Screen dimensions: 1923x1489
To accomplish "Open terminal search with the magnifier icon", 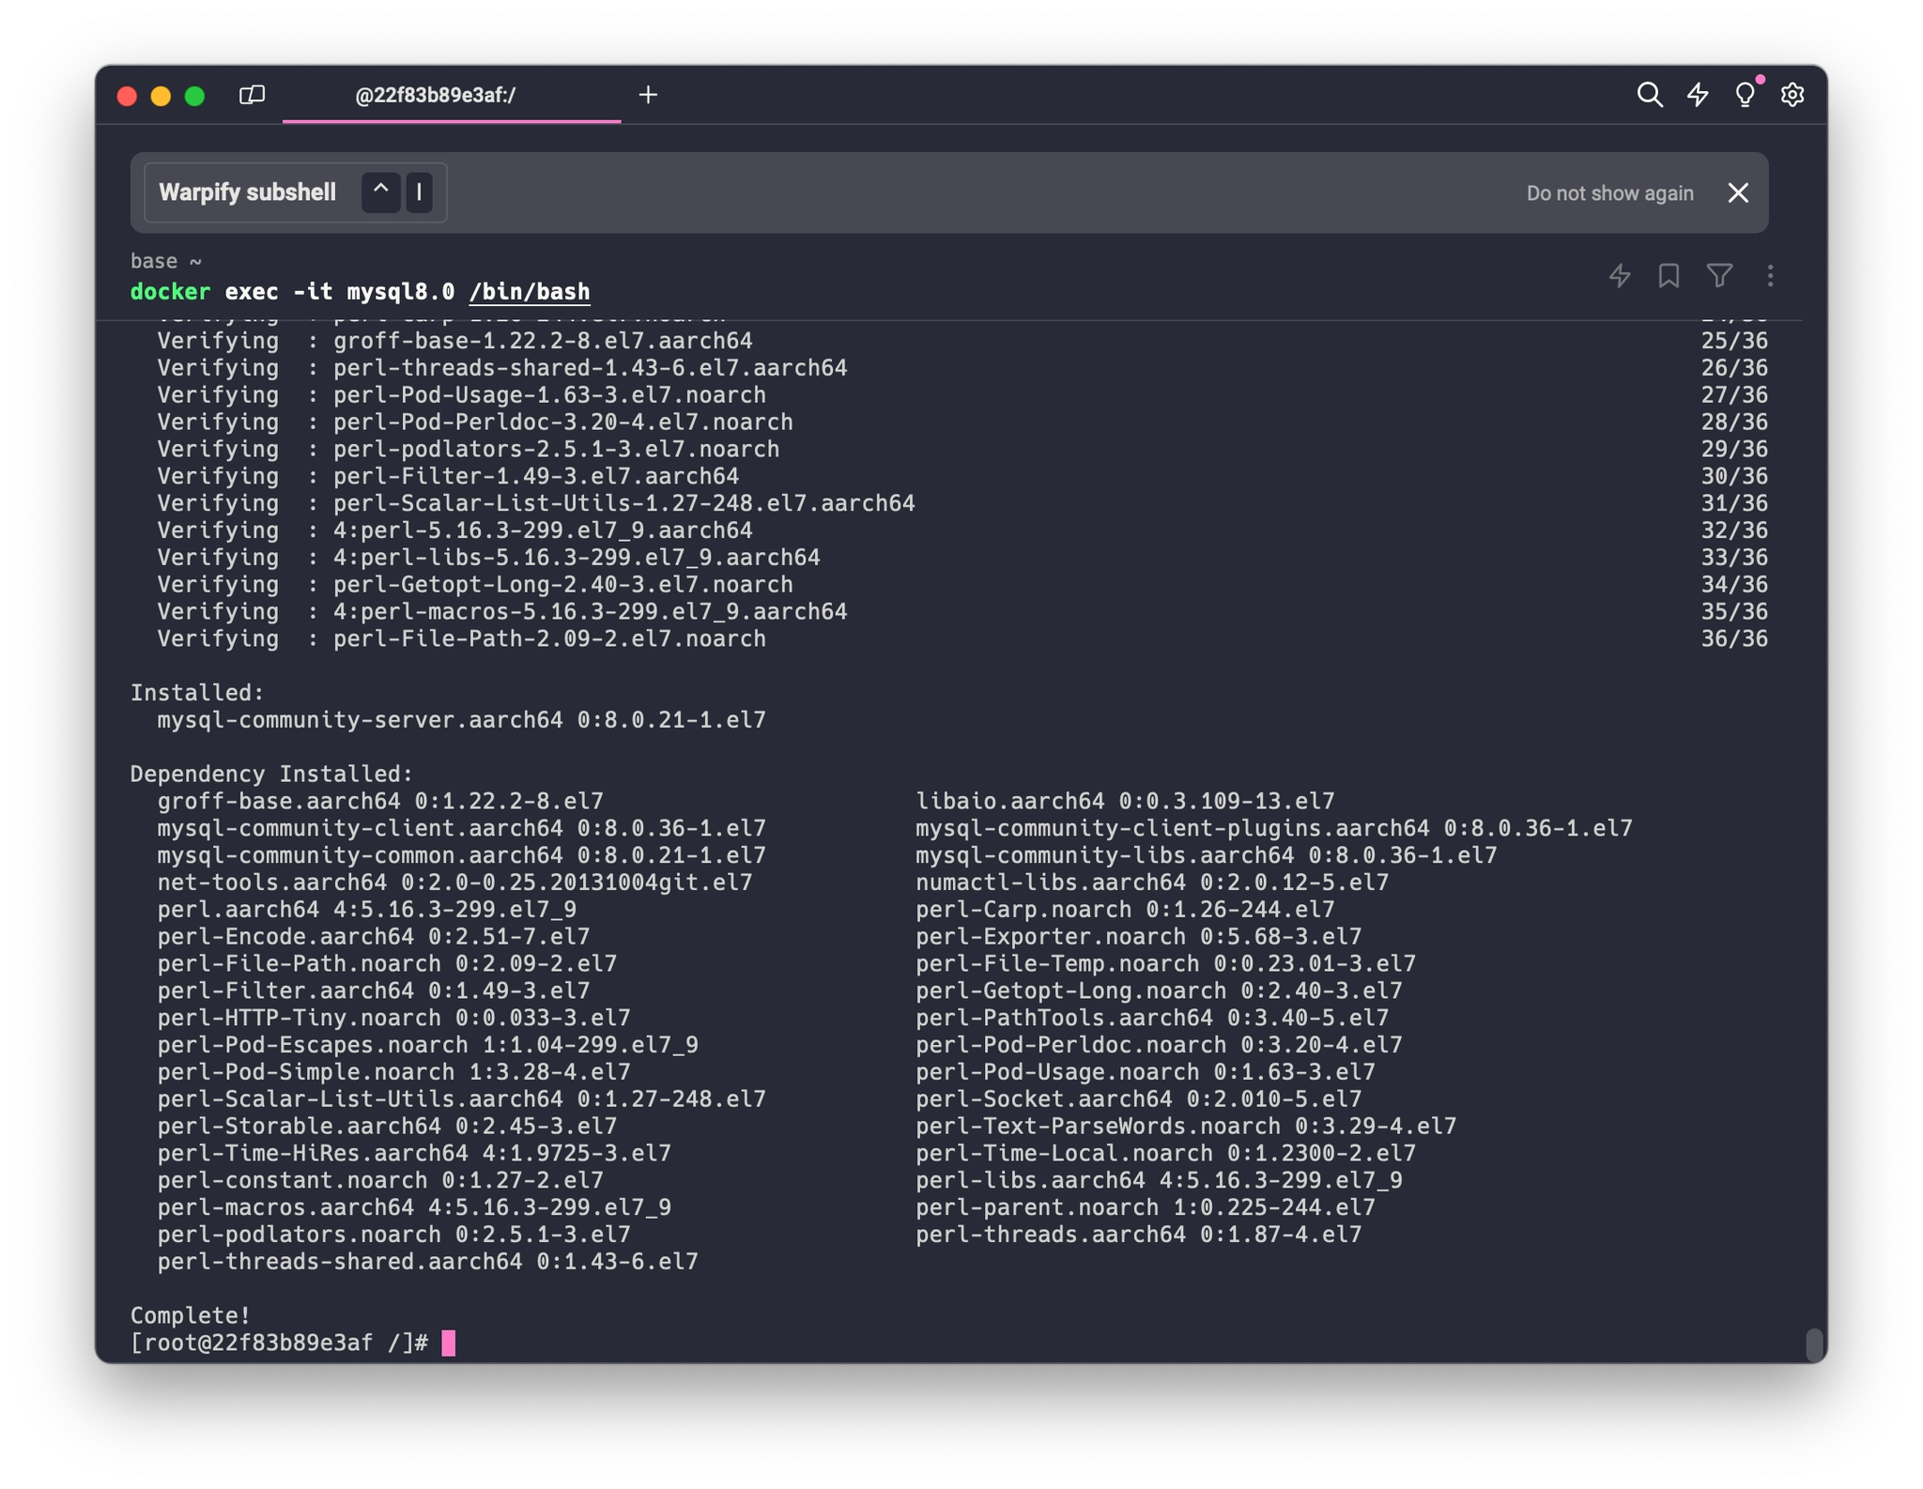I will point(1649,94).
